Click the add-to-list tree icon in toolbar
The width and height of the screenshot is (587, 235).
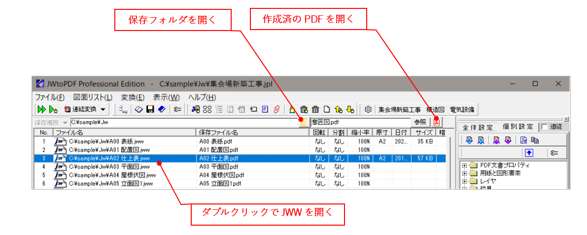(x=122, y=109)
